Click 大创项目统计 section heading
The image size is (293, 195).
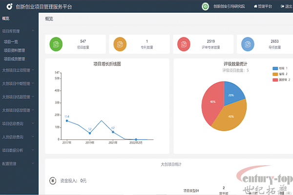click(x=171, y=164)
